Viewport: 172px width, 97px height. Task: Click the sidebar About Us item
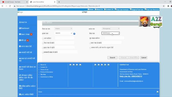click(23, 22)
